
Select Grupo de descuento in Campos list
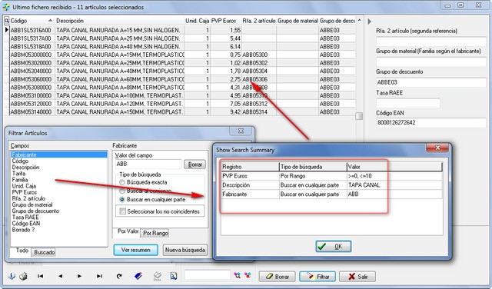click(x=35, y=211)
